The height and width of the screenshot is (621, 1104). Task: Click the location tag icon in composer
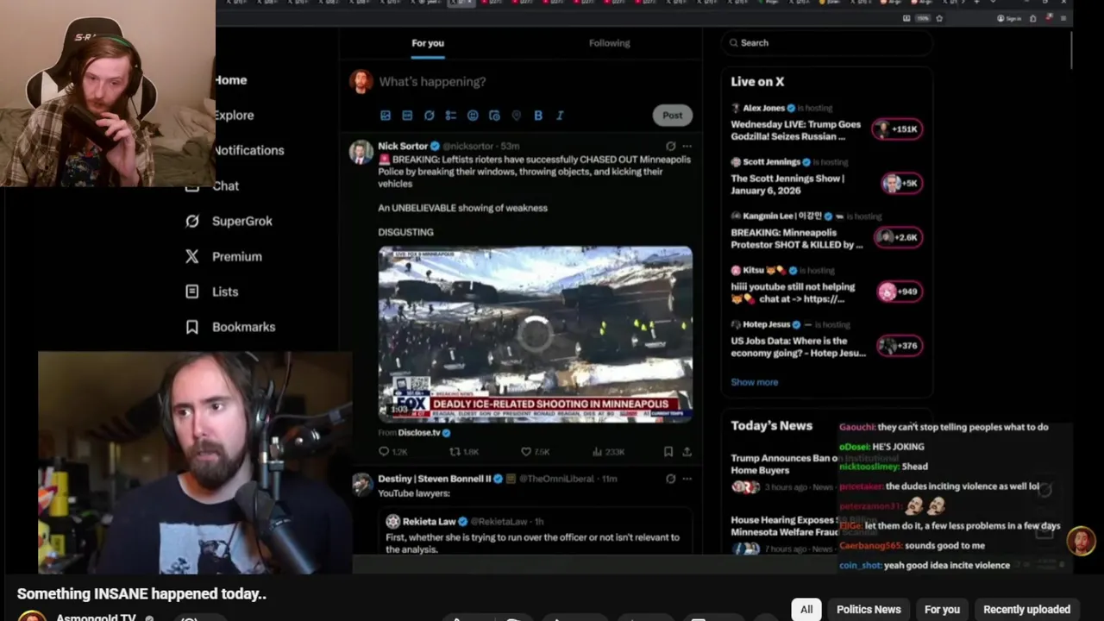pyautogui.click(x=516, y=116)
